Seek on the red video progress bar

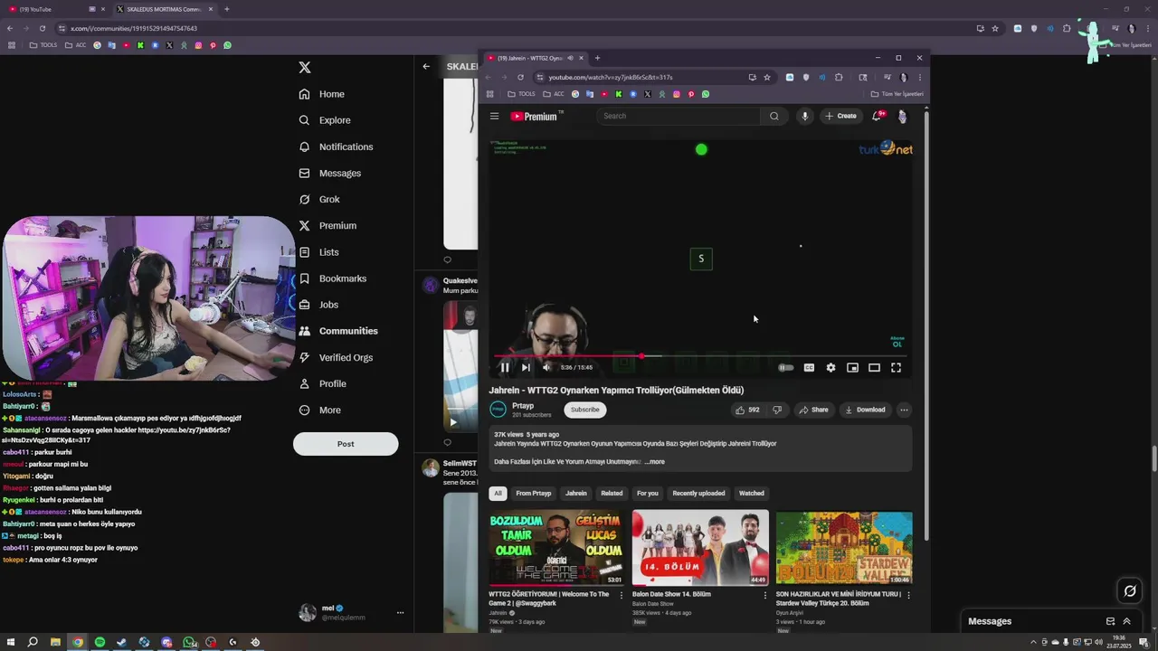click(x=701, y=356)
